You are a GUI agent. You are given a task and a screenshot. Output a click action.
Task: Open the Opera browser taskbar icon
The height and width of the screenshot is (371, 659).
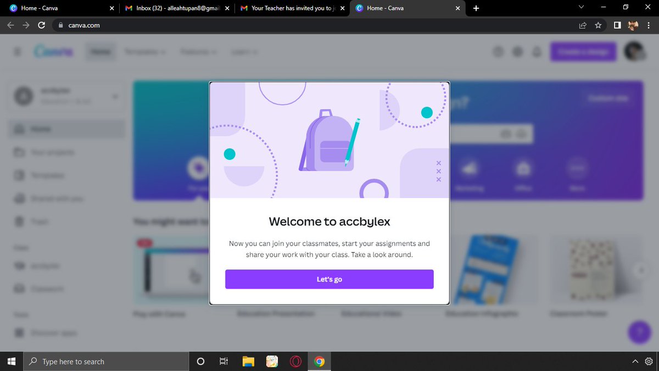(x=295, y=361)
